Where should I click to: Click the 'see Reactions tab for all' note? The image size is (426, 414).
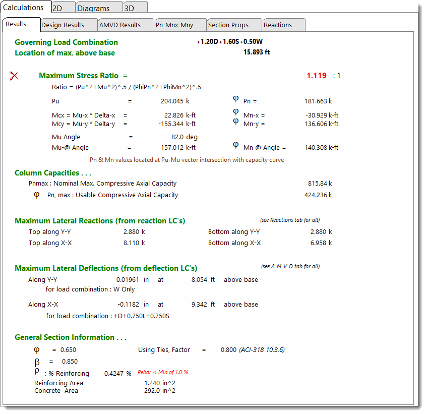[x=289, y=220]
